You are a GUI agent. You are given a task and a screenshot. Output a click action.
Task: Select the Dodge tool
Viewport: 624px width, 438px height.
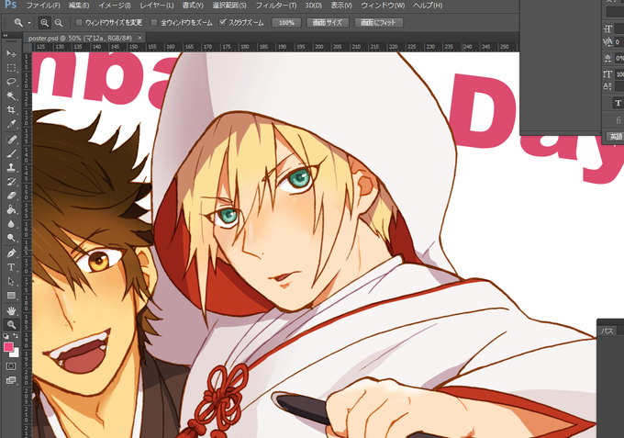point(11,238)
